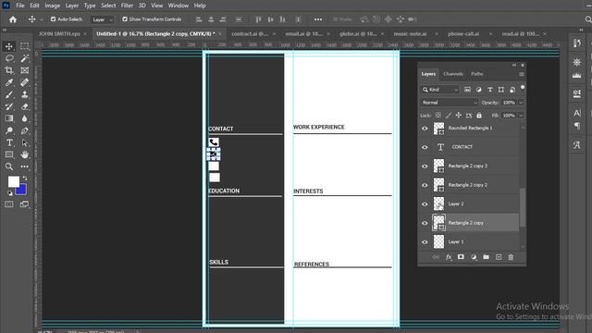Open the Image menu
This screenshot has width=592, height=333.
(x=53, y=6)
